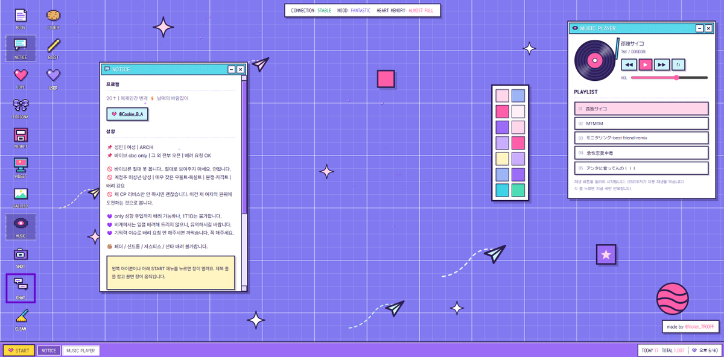The width and height of the screenshot is (724, 357).
Task: Minimize the MUSIC PLAYER window
Action: click(x=699, y=28)
